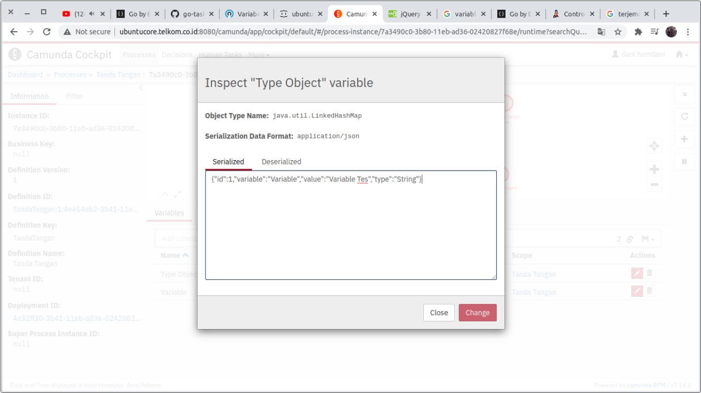Maximize diagram panel with the expand arrows icon

coord(177,194)
